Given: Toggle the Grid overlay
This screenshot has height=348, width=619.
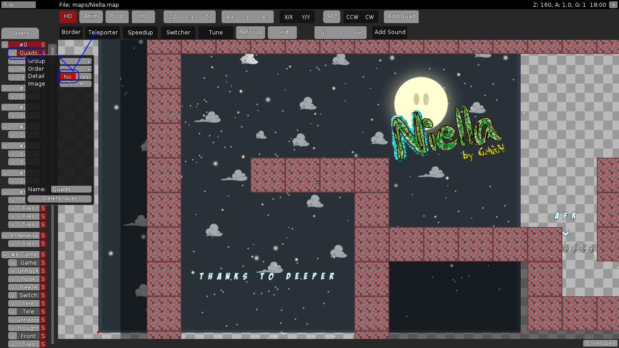Looking at the screenshot, I should pyautogui.click(x=282, y=32).
